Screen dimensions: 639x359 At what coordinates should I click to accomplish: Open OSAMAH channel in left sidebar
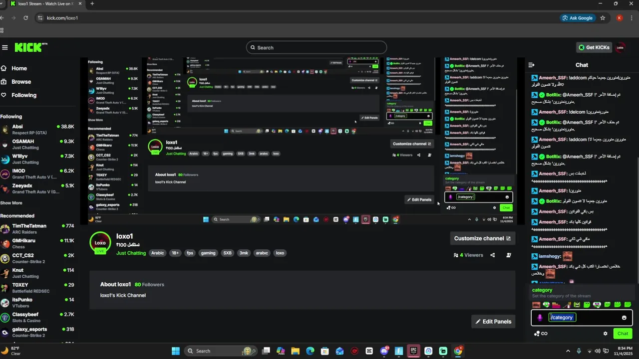38,145
